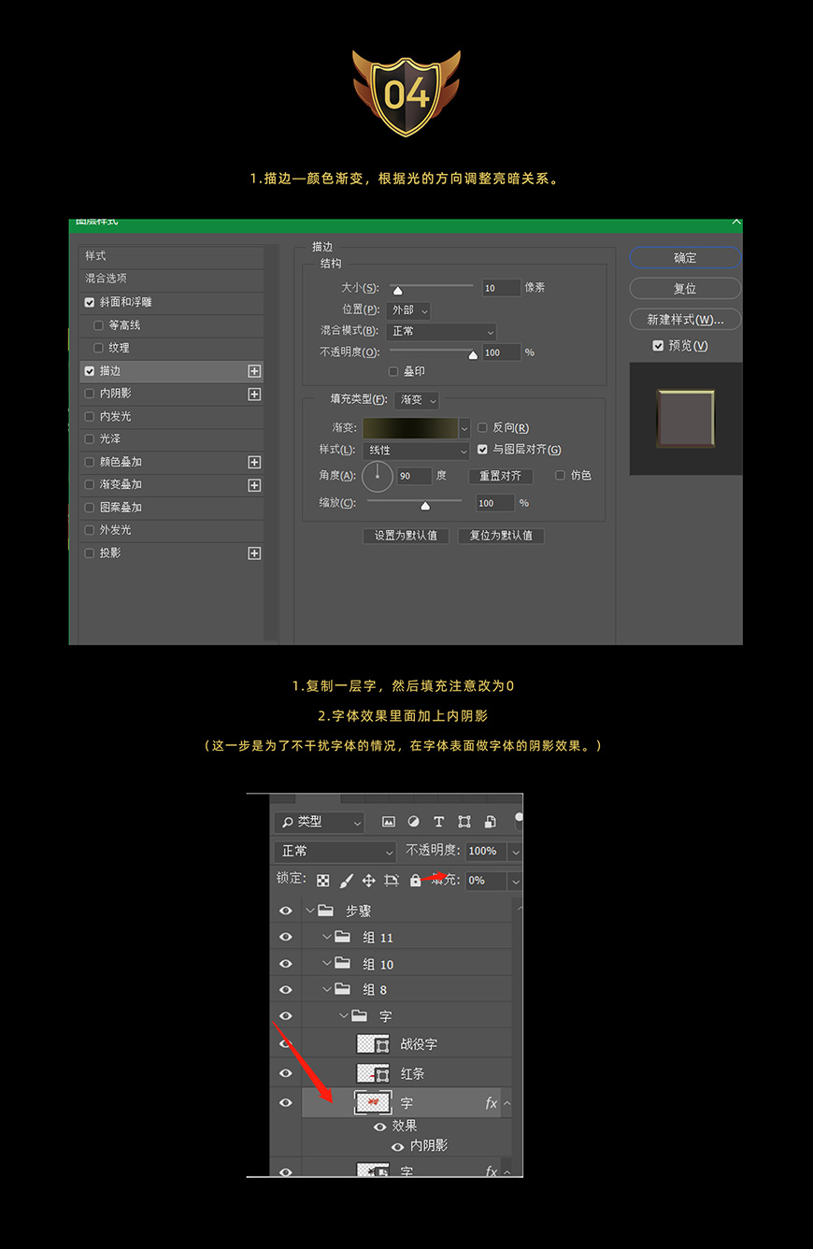Click the 新建样式 new style button
The height and width of the screenshot is (1249, 813).
[685, 319]
